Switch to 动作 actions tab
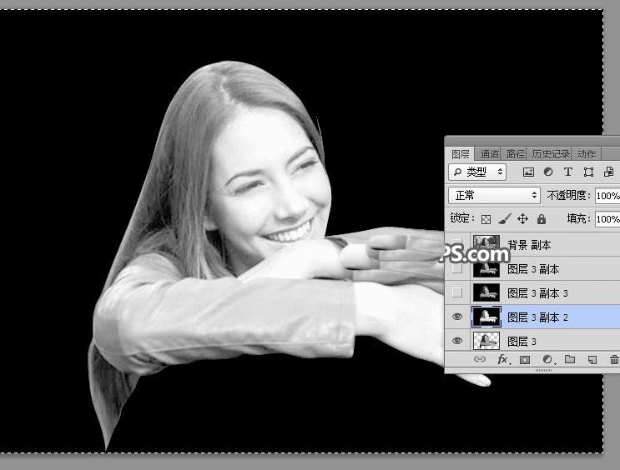The height and width of the screenshot is (470, 620). [x=586, y=154]
